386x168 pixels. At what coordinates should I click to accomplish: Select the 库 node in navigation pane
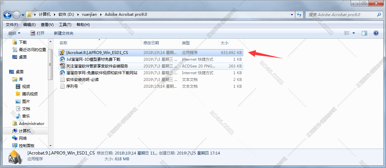click(x=21, y=79)
